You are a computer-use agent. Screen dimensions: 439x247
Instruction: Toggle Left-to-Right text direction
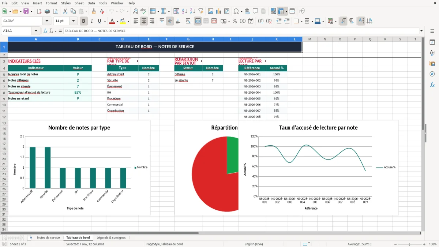(x=343, y=21)
